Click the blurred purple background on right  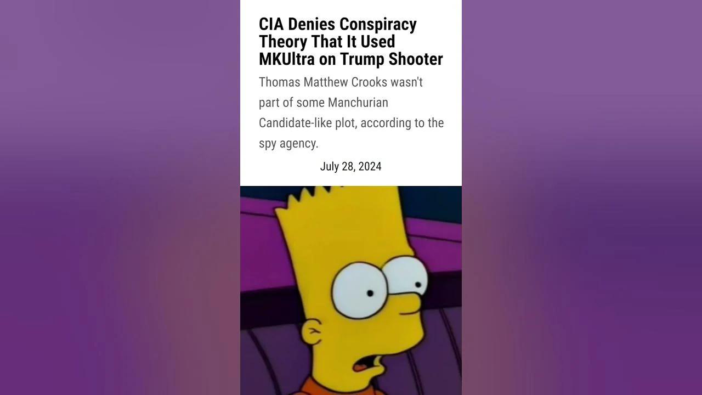coord(582,198)
